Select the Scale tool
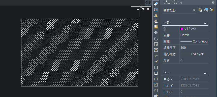Screen dimensions: 217x97 point(156,44)
